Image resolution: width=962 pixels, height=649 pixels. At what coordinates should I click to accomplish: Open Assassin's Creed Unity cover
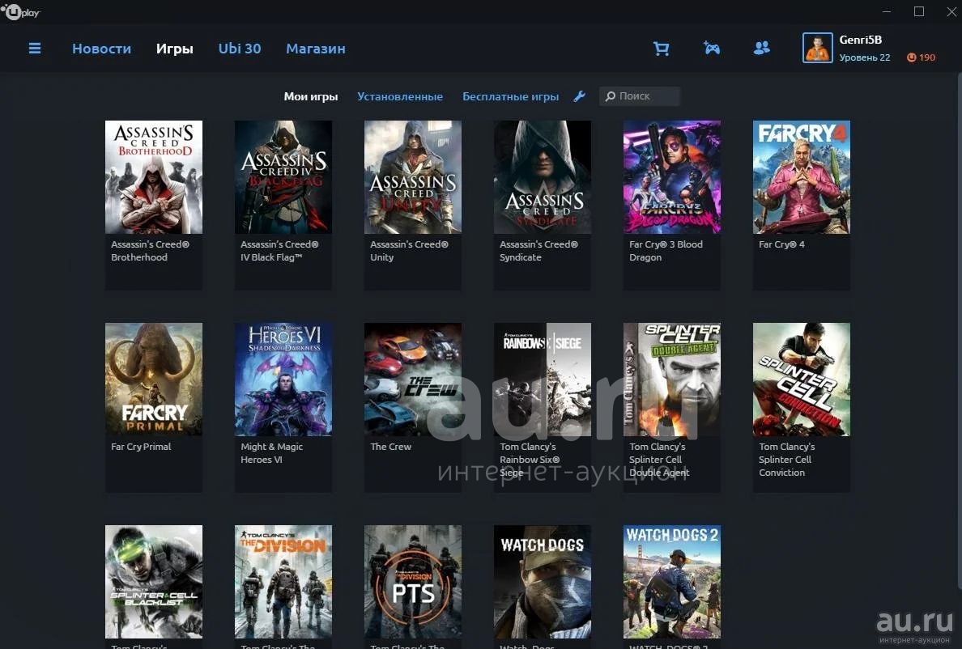coord(413,177)
